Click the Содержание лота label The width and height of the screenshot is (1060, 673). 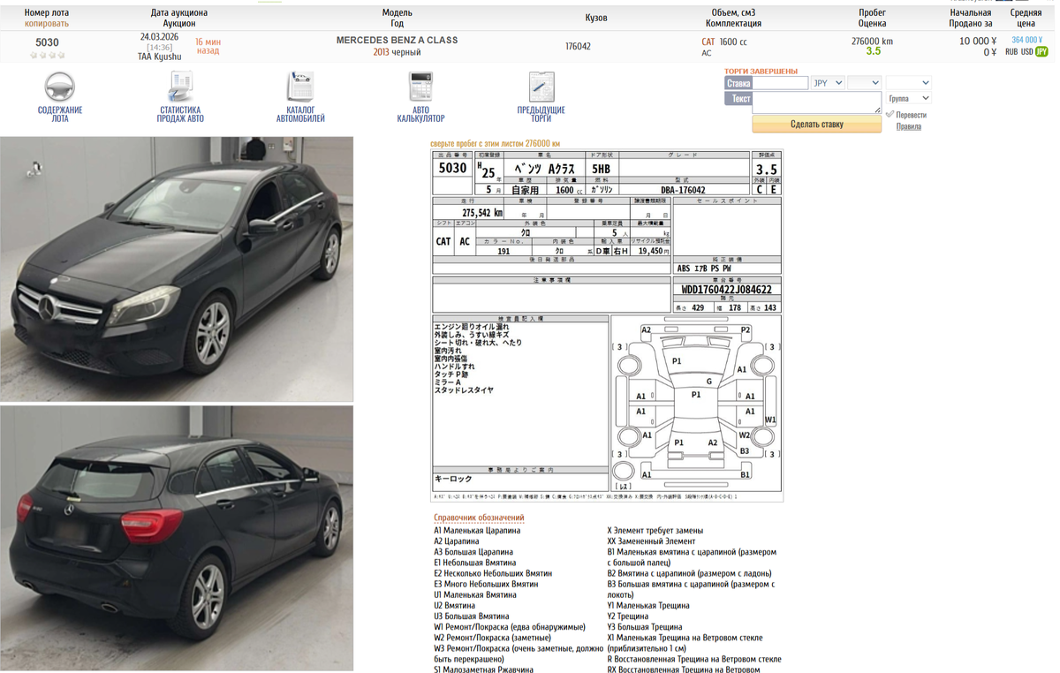coord(59,114)
